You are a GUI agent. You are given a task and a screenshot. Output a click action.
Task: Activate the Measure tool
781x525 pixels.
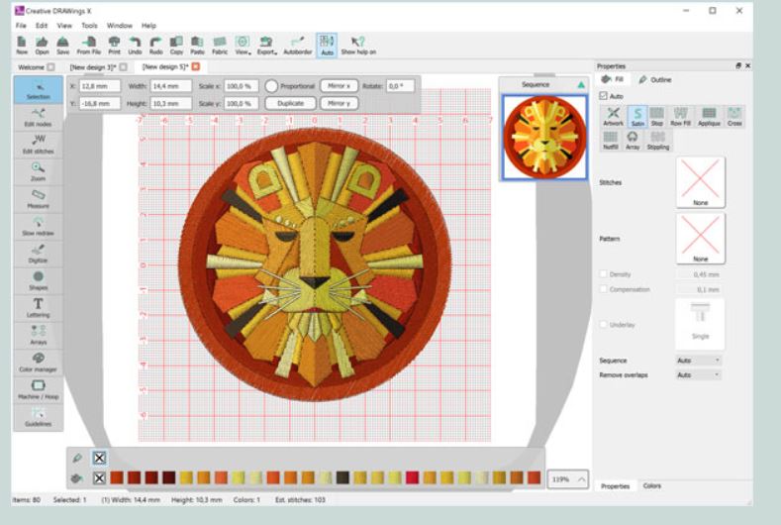(39, 198)
